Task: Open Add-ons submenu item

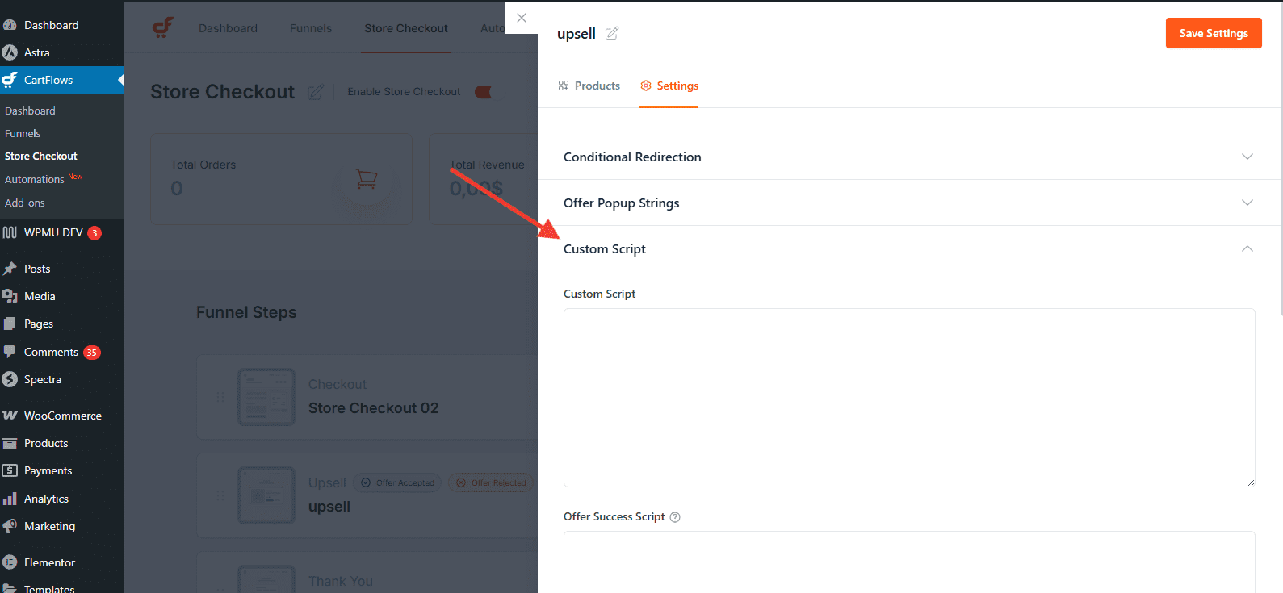Action: tap(25, 203)
